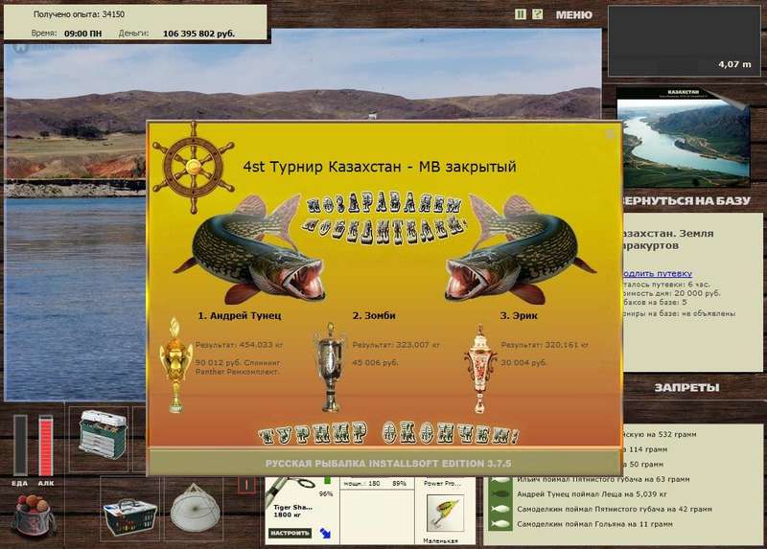Click the Power Pro... line label
The width and height of the screenshot is (767, 549).
point(442,483)
